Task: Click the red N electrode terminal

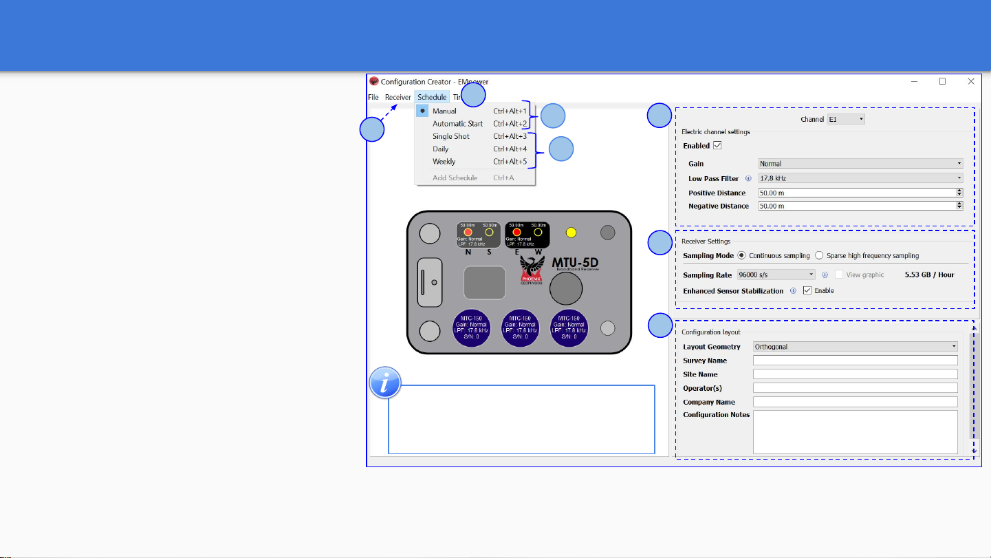Action: pyautogui.click(x=468, y=232)
